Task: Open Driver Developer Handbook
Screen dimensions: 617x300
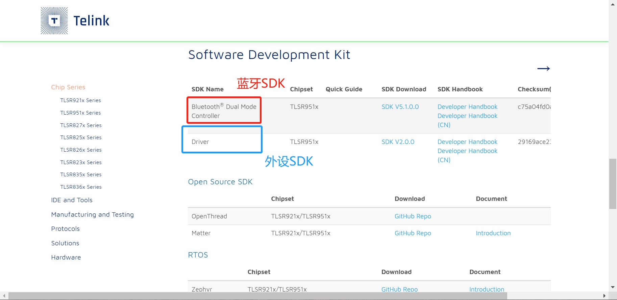Action: coord(467,142)
